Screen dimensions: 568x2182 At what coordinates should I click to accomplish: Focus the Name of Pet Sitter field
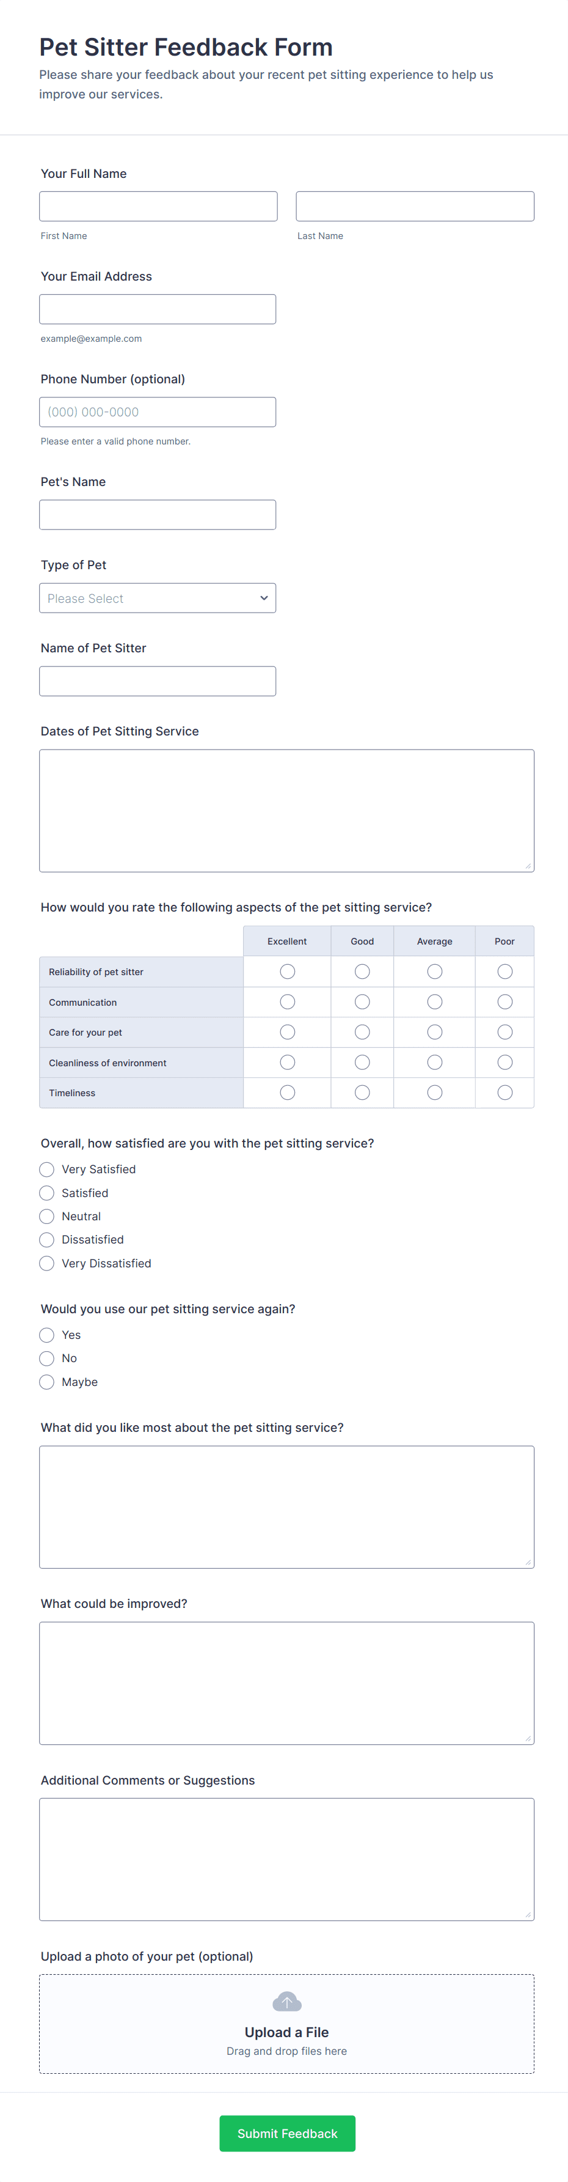coord(158,681)
